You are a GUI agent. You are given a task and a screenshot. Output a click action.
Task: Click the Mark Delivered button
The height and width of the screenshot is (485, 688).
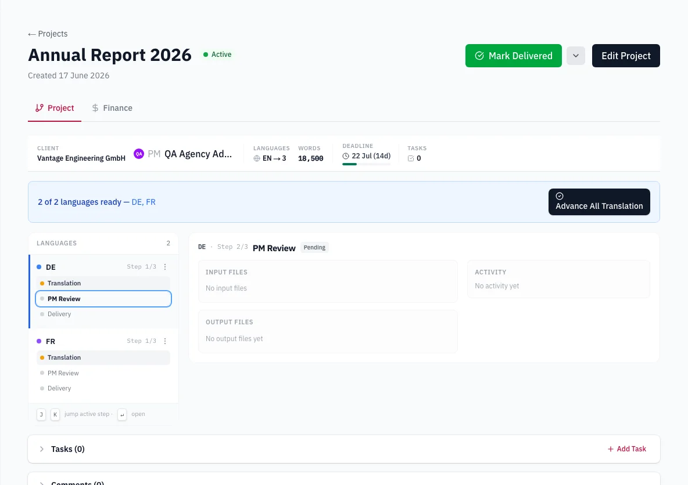[513, 56]
